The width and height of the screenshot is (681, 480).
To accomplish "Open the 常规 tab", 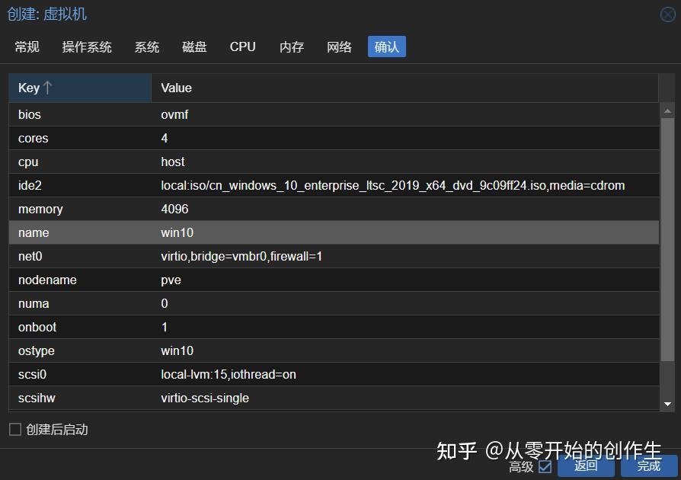I will (x=27, y=47).
